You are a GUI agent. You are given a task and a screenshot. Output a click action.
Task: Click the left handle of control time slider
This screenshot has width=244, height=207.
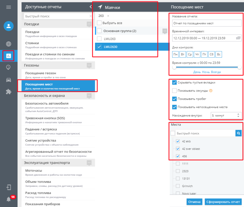point(174,67)
